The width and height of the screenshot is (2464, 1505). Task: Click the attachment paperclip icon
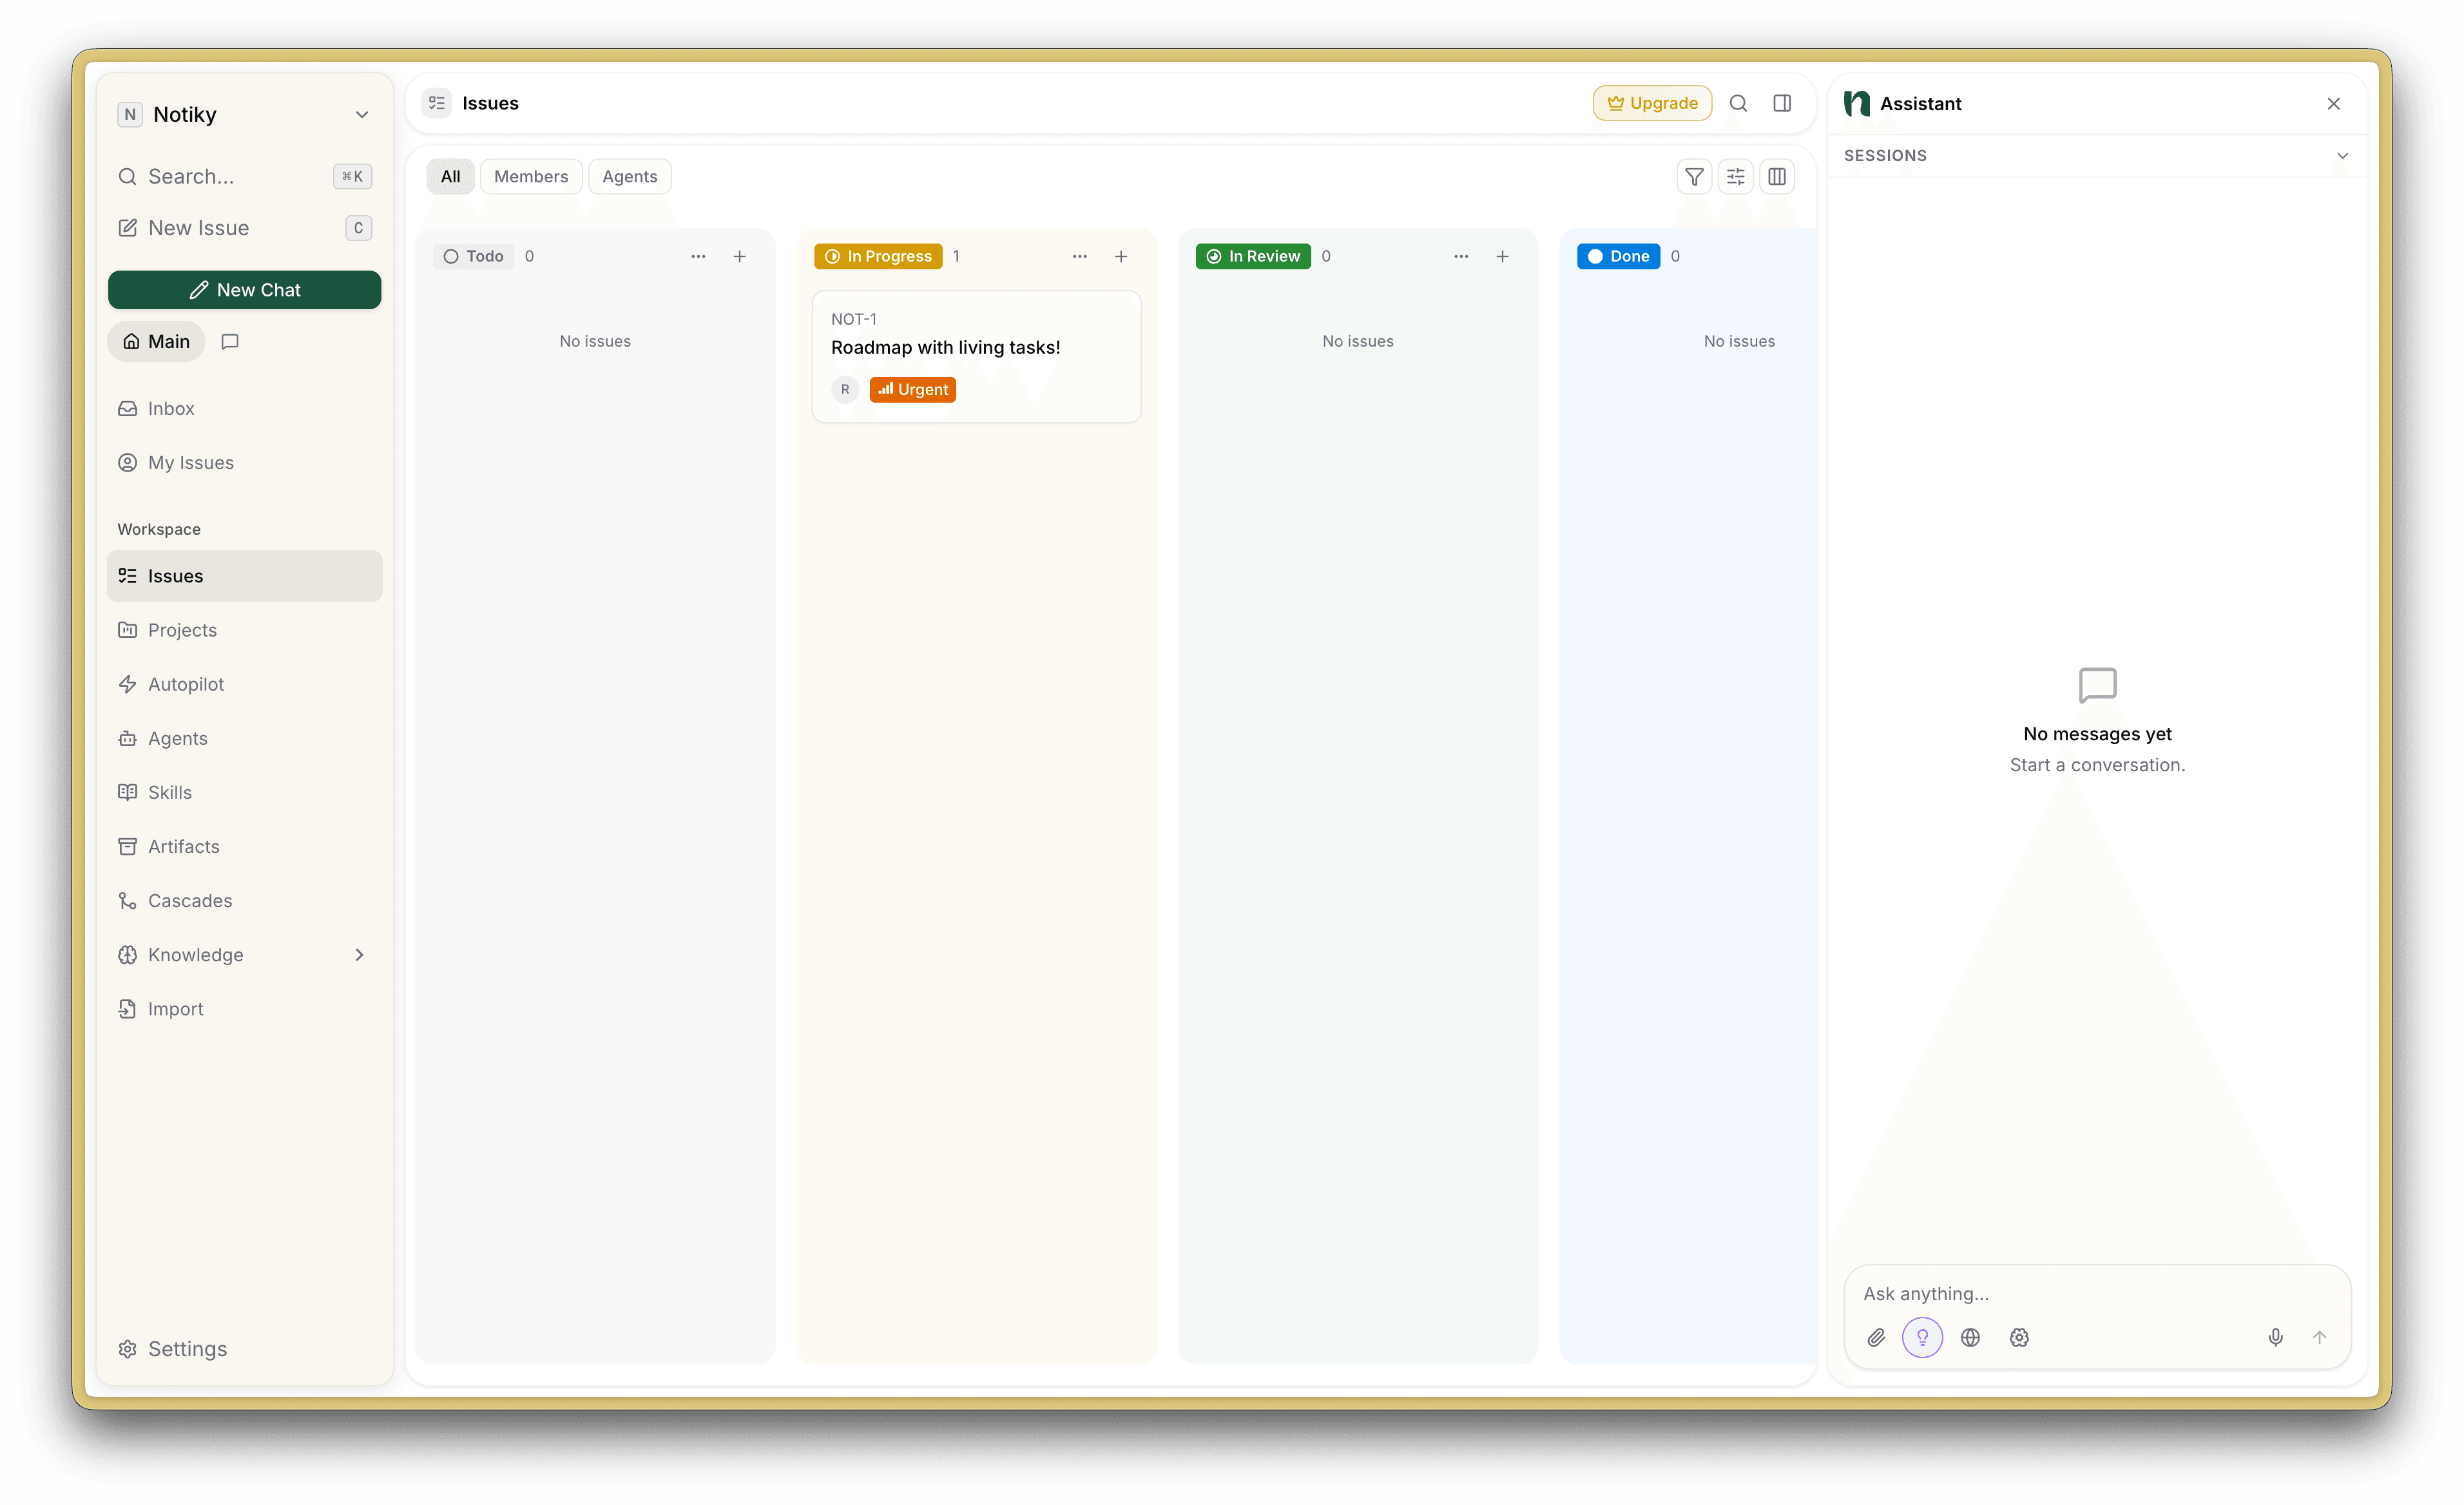point(1876,1337)
